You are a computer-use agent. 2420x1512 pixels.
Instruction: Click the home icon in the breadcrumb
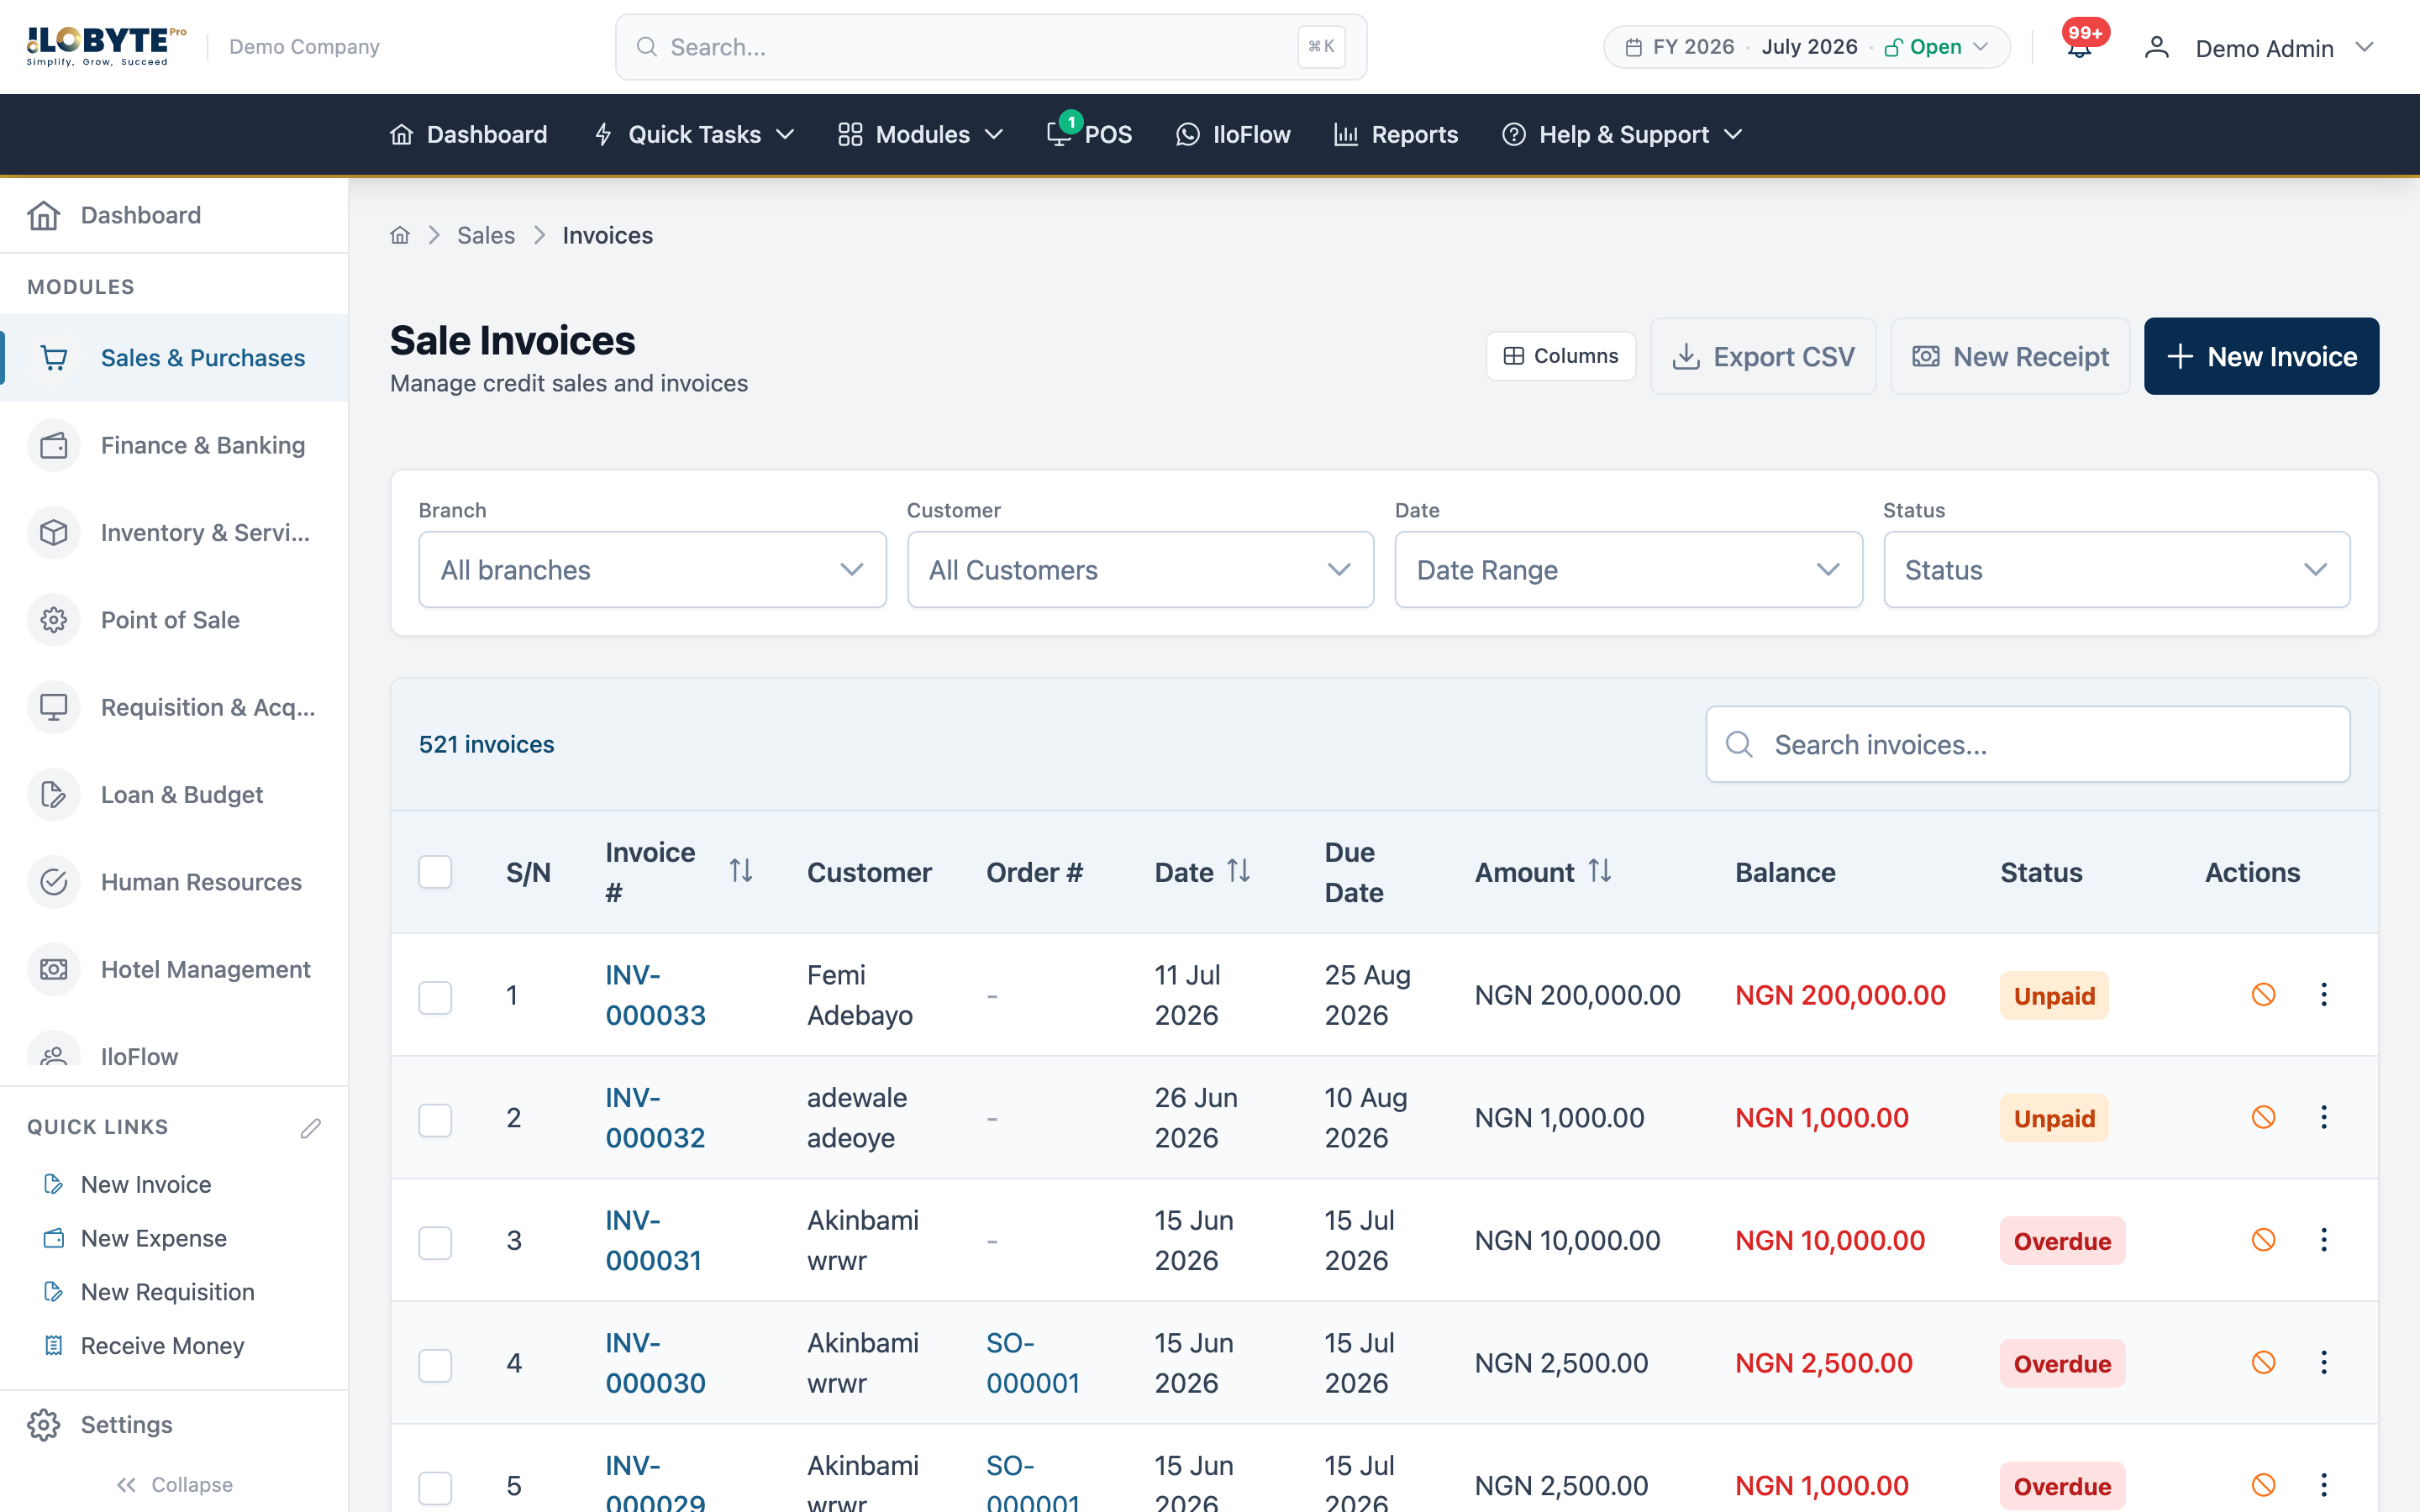tap(400, 235)
